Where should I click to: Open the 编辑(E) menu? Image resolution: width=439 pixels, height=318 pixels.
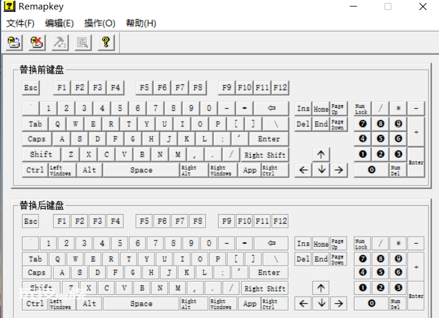pyautogui.click(x=59, y=23)
